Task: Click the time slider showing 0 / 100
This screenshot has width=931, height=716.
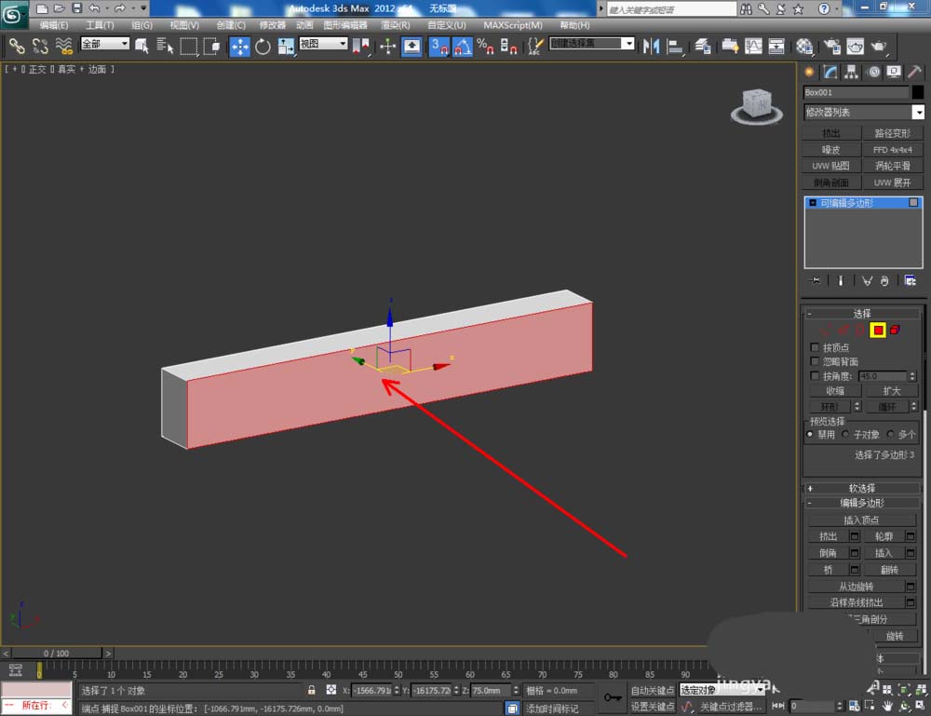Action: click(x=57, y=653)
